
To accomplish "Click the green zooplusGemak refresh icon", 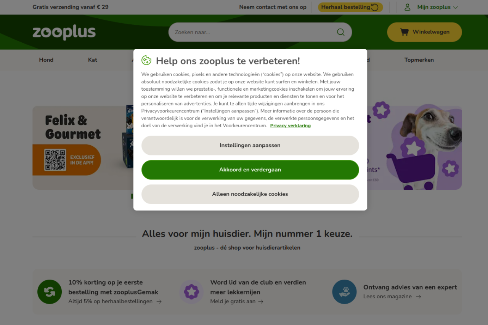I will click(50, 292).
